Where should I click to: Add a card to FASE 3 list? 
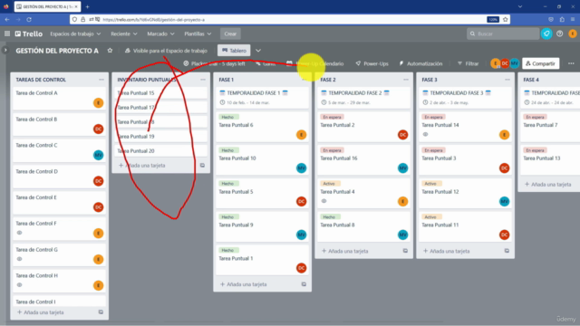pos(447,251)
